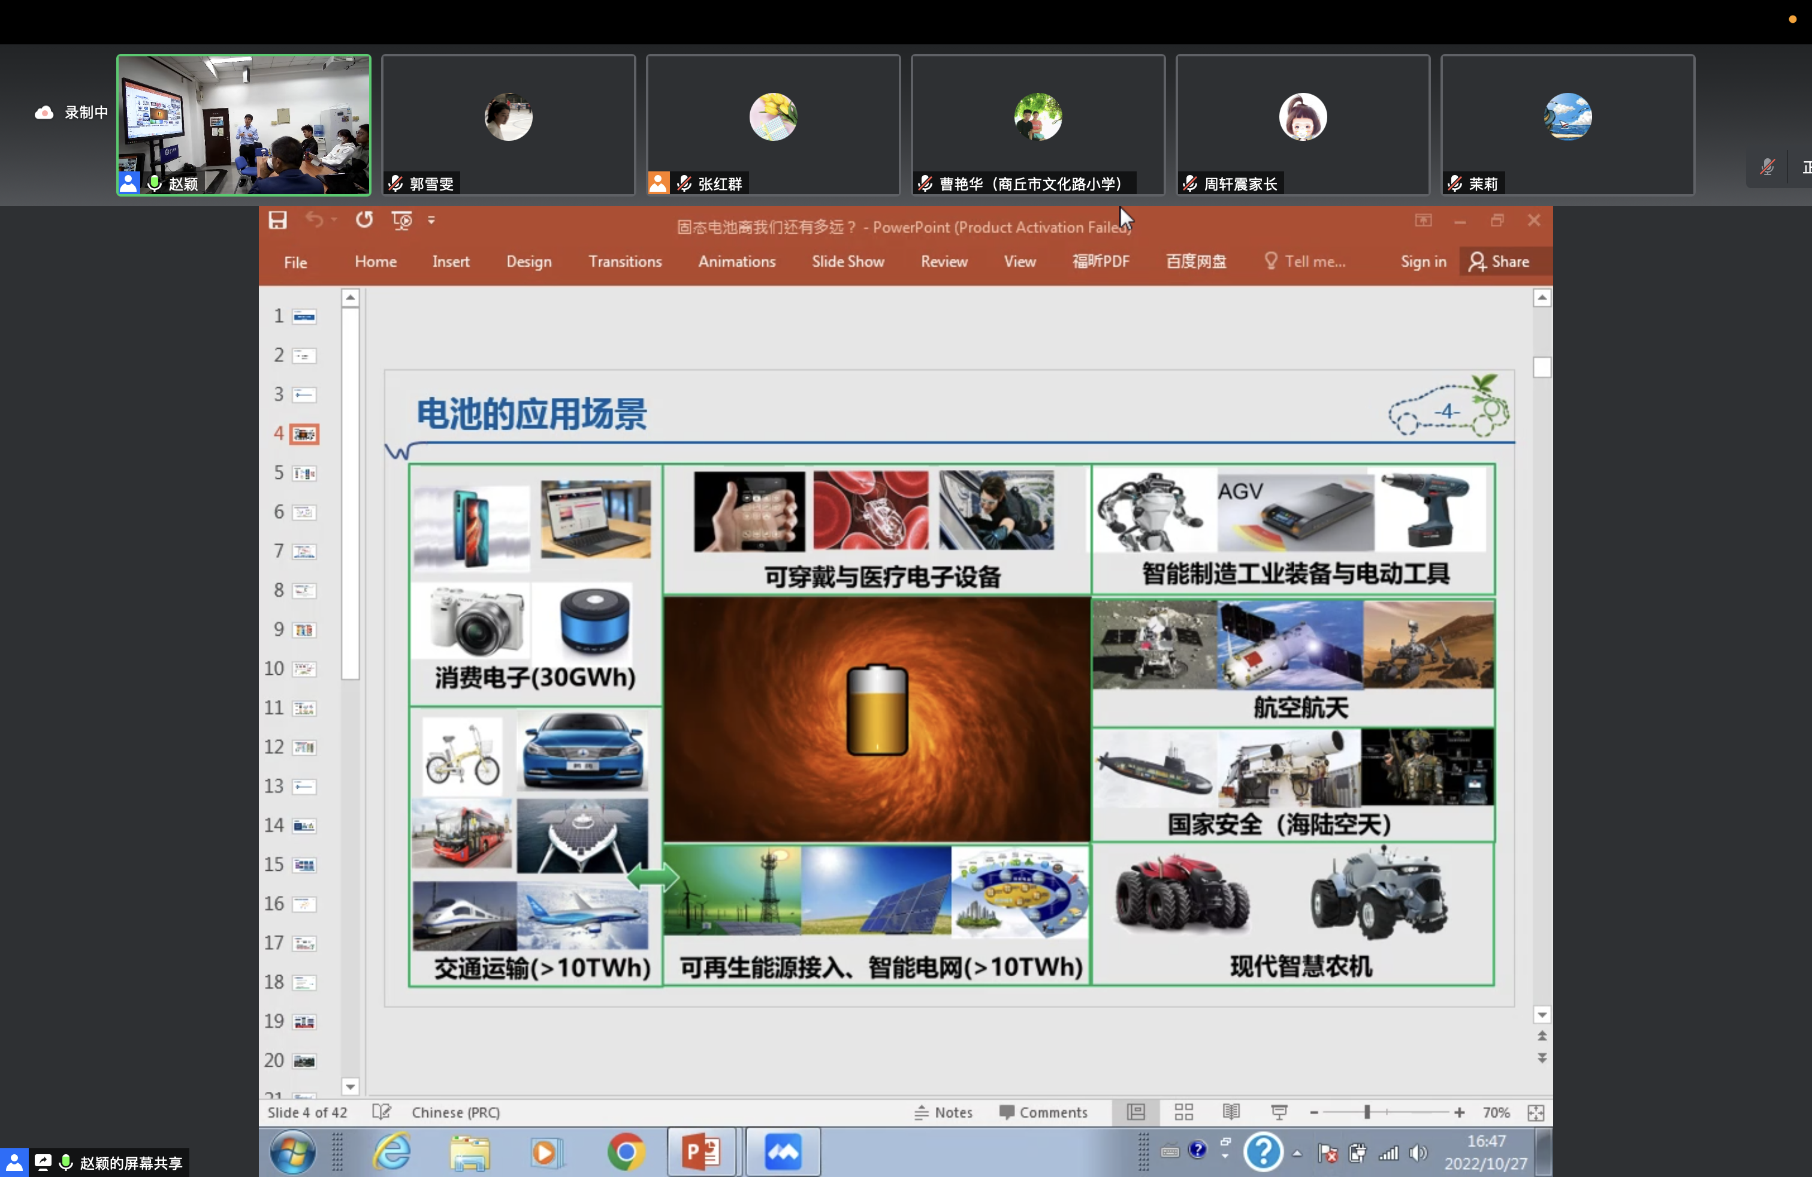
Task: Open Customize Quick Access Toolbar dropdown
Action: (x=431, y=220)
